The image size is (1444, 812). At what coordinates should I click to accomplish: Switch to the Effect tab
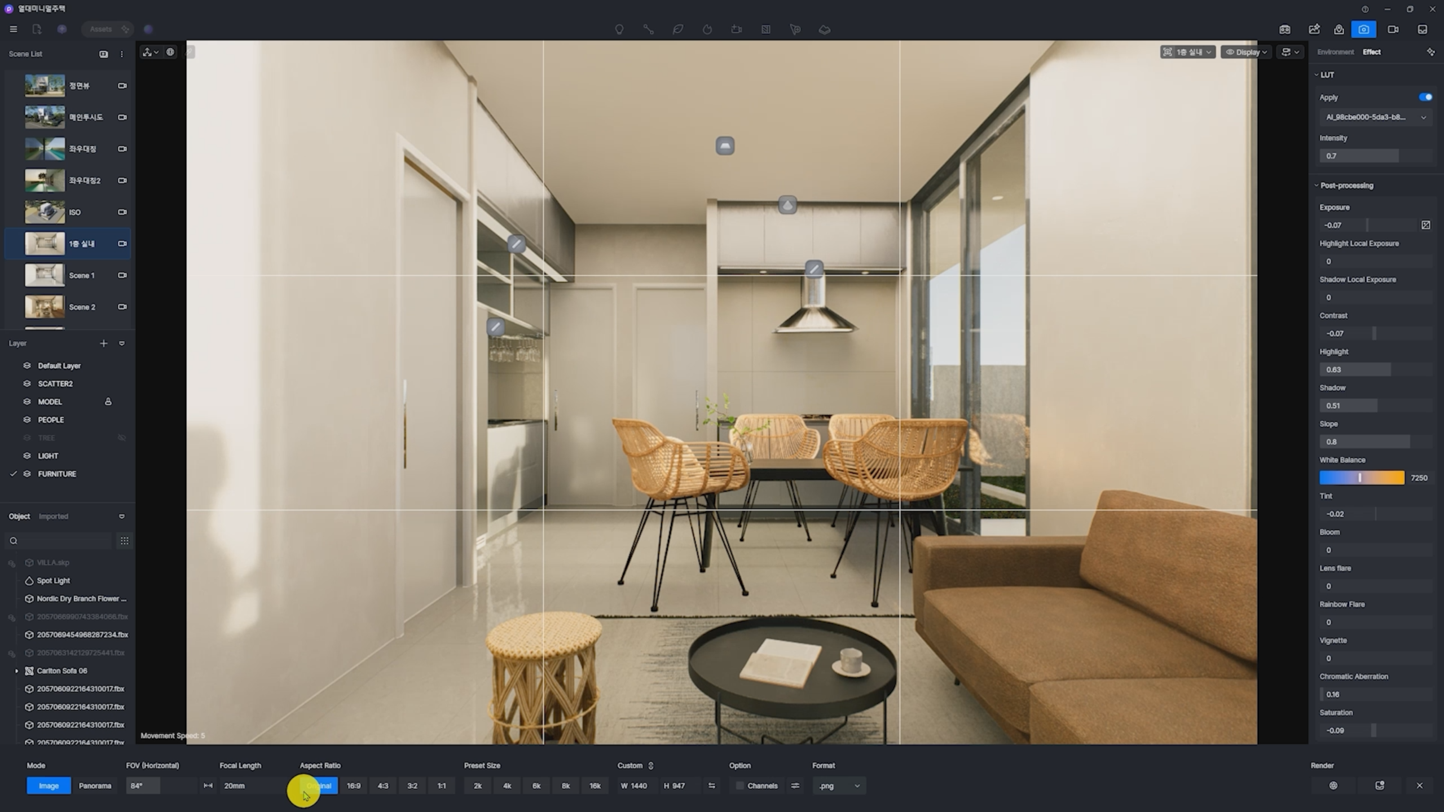click(1371, 52)
